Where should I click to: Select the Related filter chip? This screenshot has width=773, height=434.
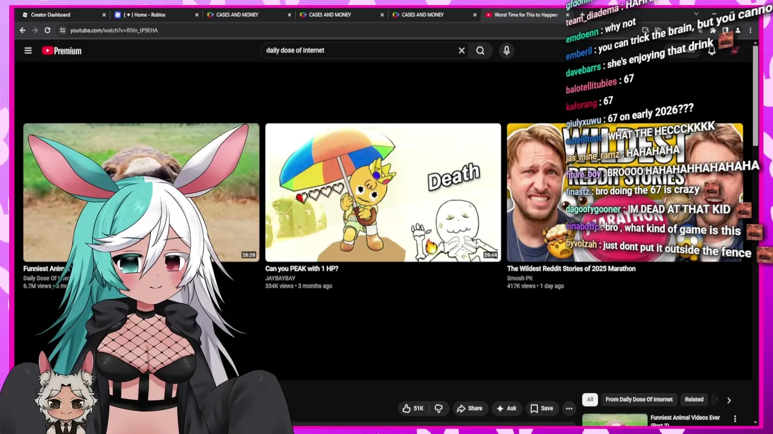[x=694, y=400]
